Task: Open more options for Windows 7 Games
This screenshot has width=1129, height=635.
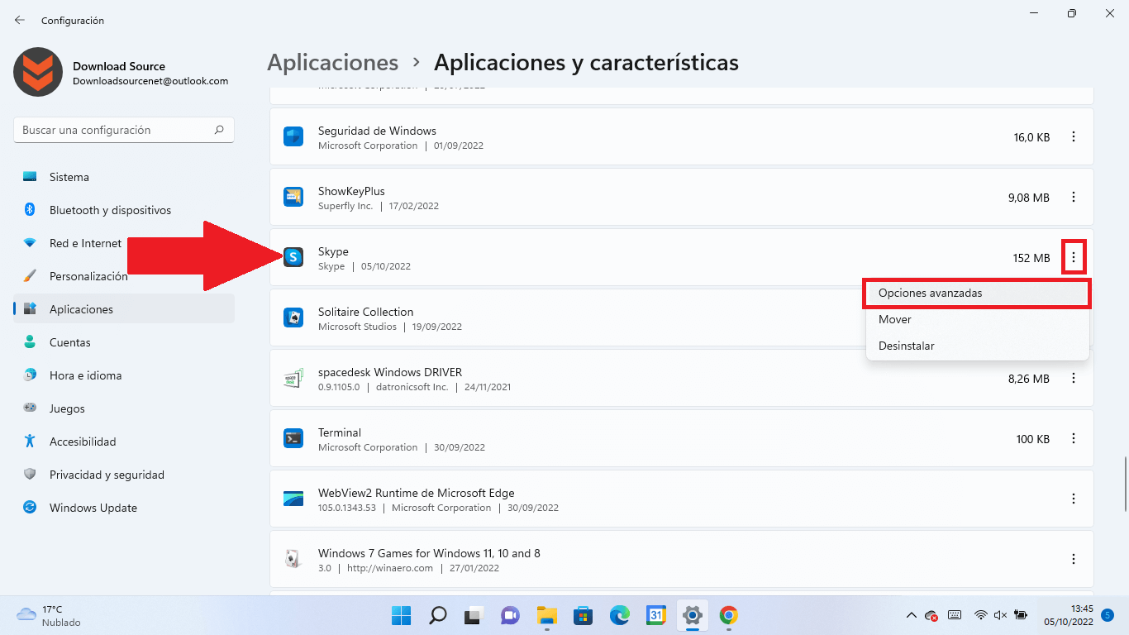Action: (x=1074, y=560)
